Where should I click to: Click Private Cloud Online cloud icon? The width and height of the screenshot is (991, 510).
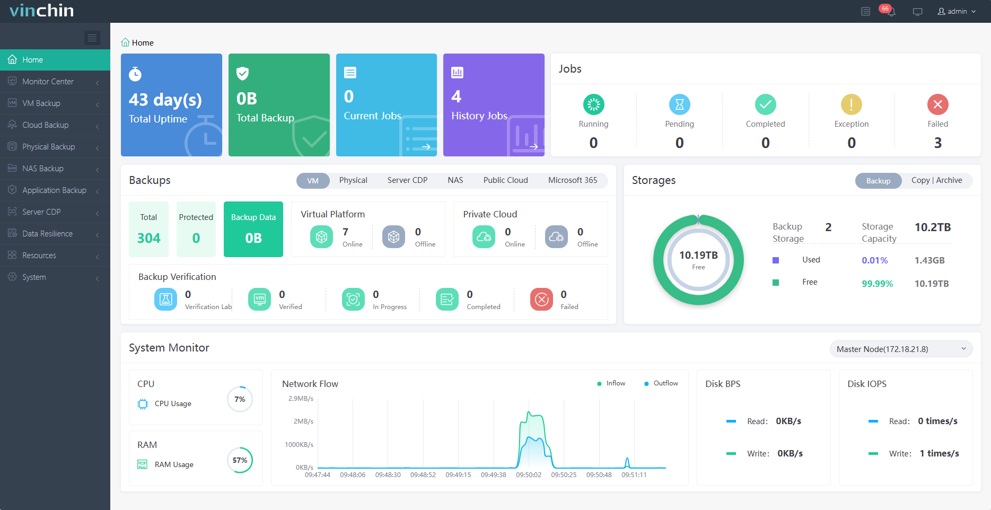484,237
